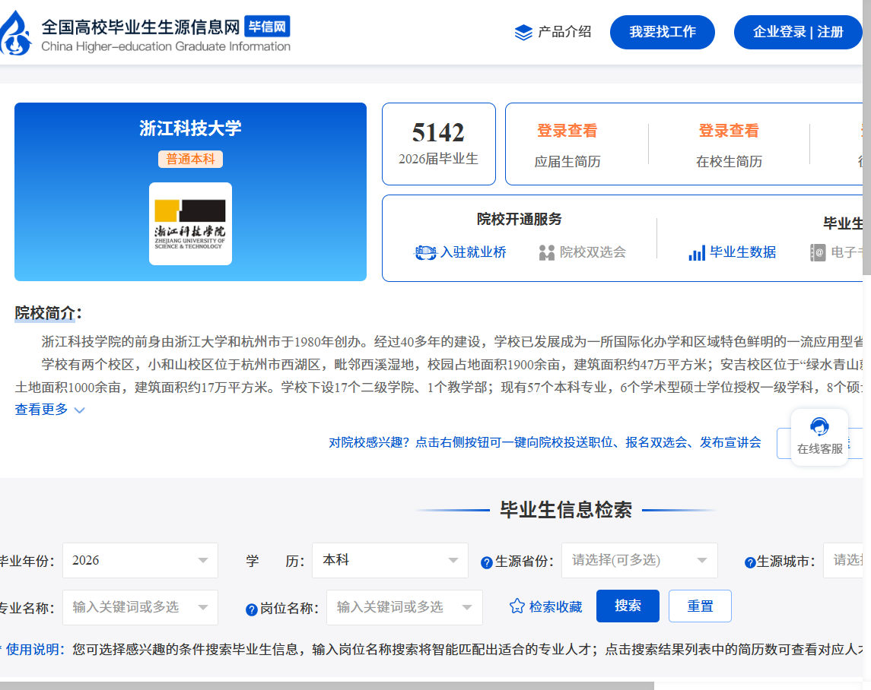Click the 生源省份 help question icon
This screenshot has height=690, width=871.
[x=487, y=562]
